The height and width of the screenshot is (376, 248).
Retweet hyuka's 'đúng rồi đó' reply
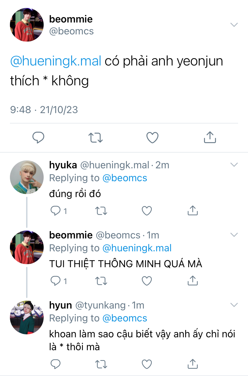coord(101,211)
